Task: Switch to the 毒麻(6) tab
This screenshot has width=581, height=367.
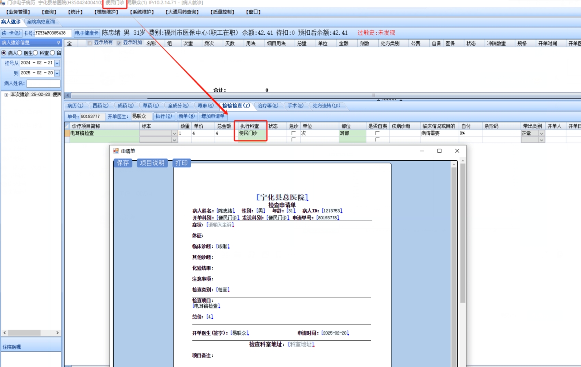Action: (x=205, y=106)
